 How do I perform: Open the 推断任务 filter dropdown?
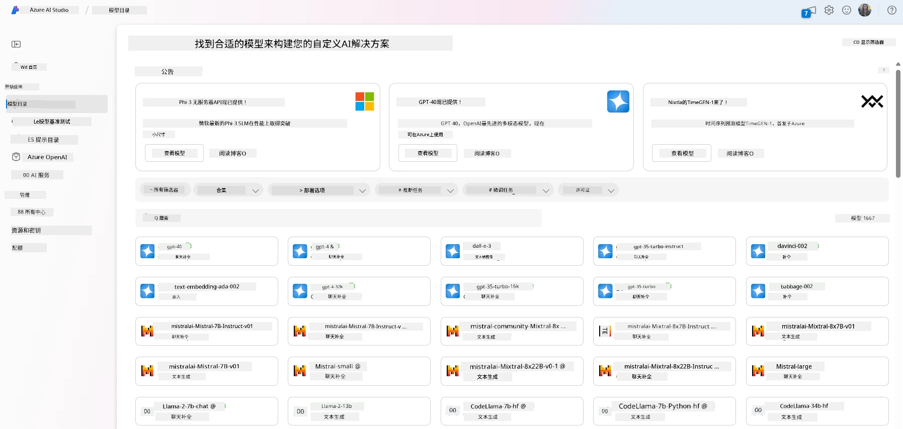point(417,190)
